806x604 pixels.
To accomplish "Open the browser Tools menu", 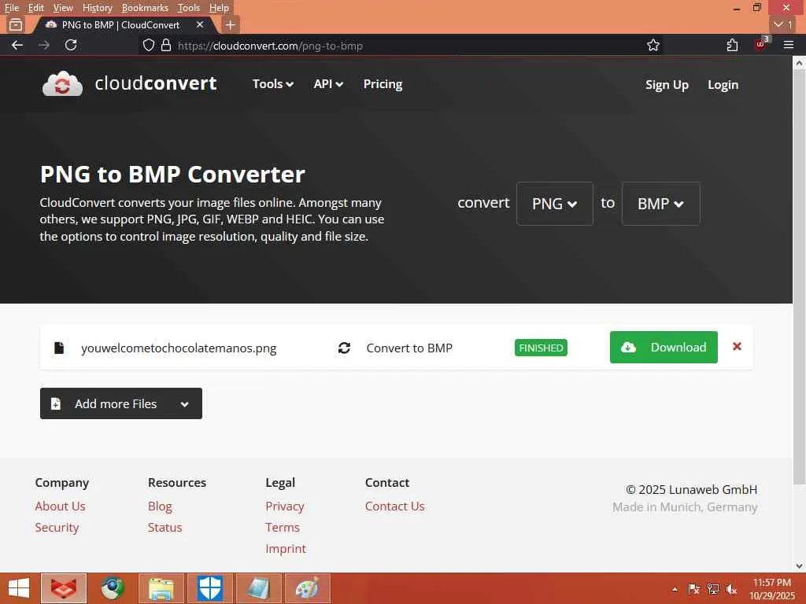I will (x=189, y=8).
